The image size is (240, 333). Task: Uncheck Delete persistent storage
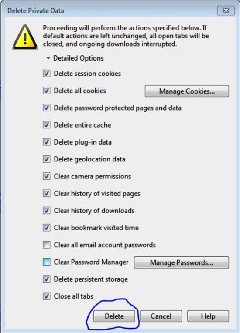tap(46, 279)
